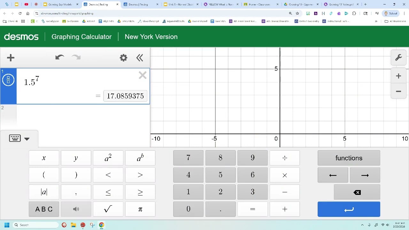Tap the a squared key

pyautogui.click(x=108, y=158)
